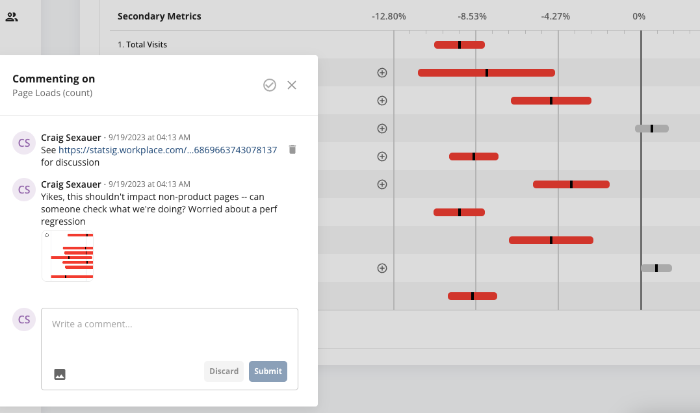Viewport: 700px width, 413px height.
Task: Discard the comment draft
Action: pos(224,371)
